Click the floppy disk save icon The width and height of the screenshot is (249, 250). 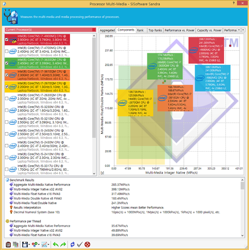click(25, 245)
